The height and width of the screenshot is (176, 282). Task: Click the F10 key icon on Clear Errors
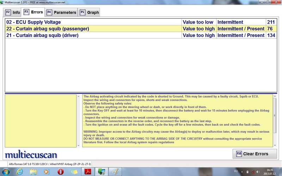[x=239, y=154]
